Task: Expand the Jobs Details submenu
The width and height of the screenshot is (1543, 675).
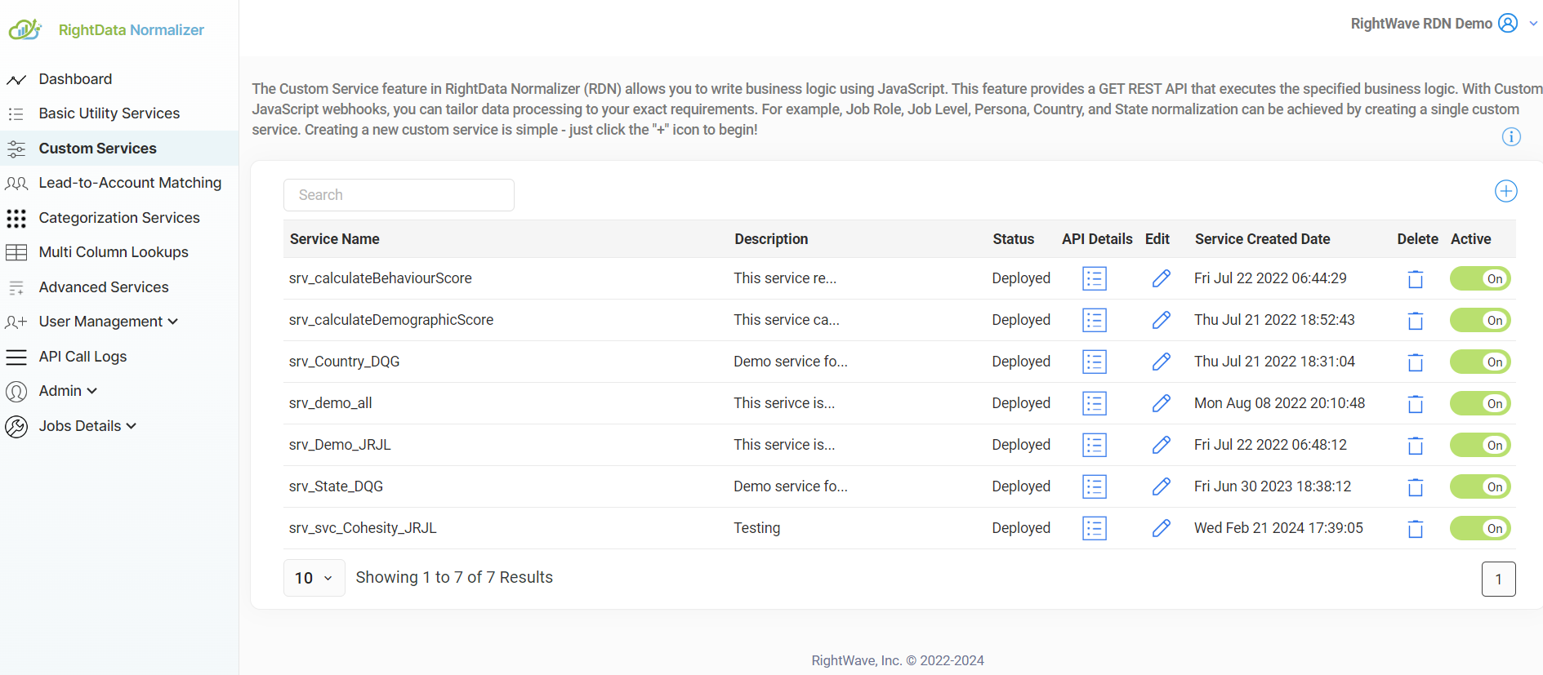Action: (87, 426)
